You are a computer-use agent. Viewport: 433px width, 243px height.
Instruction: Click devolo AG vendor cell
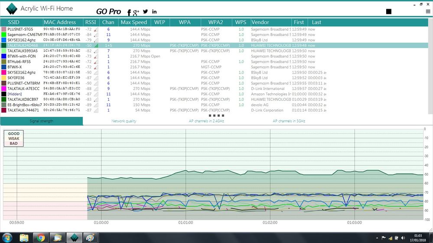point(260,105)
